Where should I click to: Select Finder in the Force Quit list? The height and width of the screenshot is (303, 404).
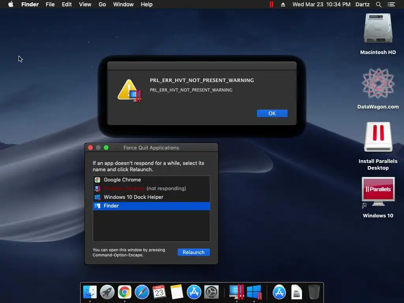(x=151, y=206)
